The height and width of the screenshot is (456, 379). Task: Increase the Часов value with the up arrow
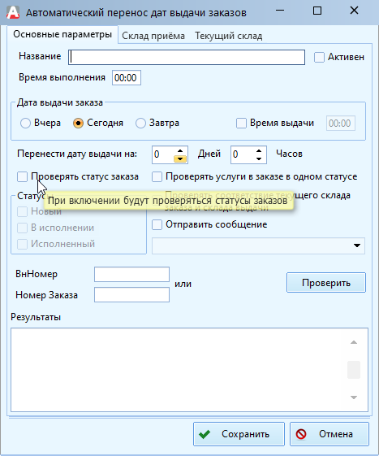pyautogui.click(x=259, y=150)
